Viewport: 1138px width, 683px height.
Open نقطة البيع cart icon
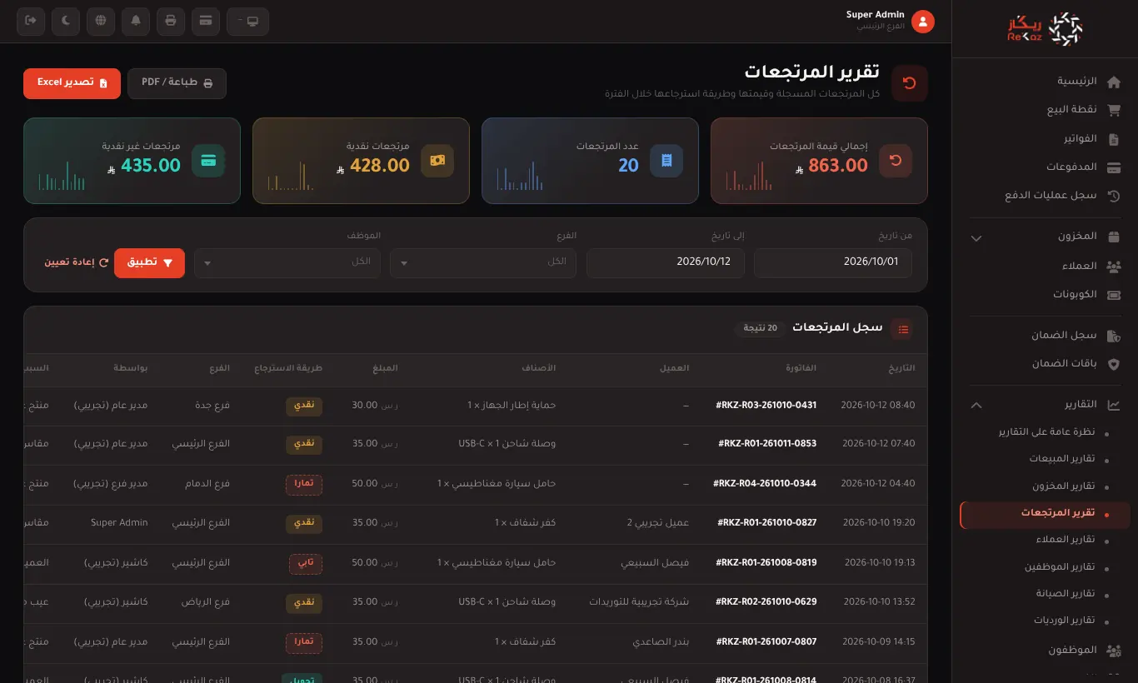click(1113, 110)
